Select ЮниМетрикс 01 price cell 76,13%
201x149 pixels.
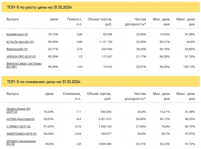pyautogui.click(x=53, y=34)
